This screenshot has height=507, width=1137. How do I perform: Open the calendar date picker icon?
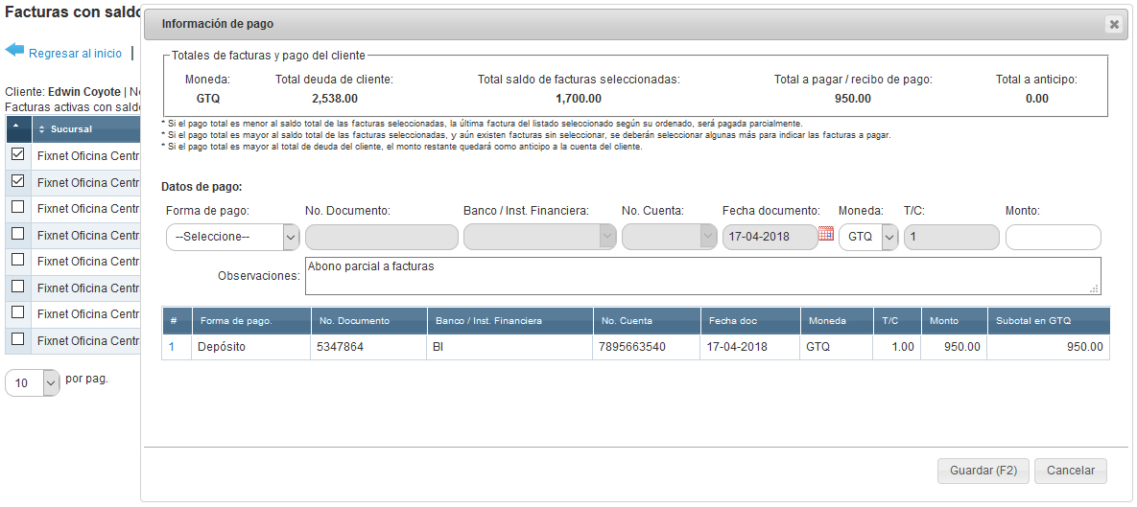826,234
